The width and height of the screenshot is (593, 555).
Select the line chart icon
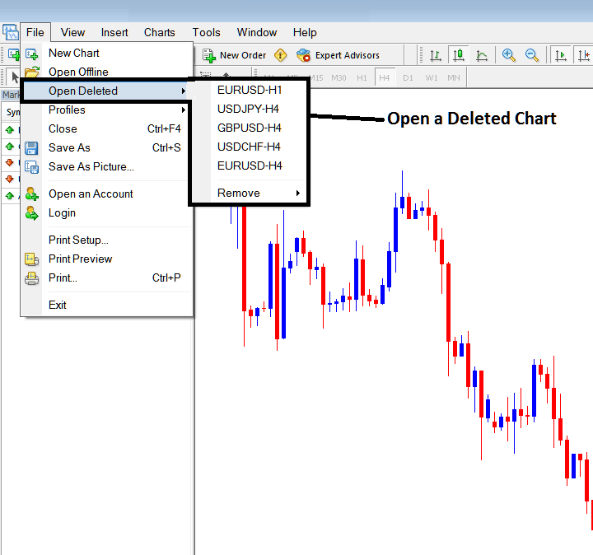pyautogui.click(x=482, y=55)
